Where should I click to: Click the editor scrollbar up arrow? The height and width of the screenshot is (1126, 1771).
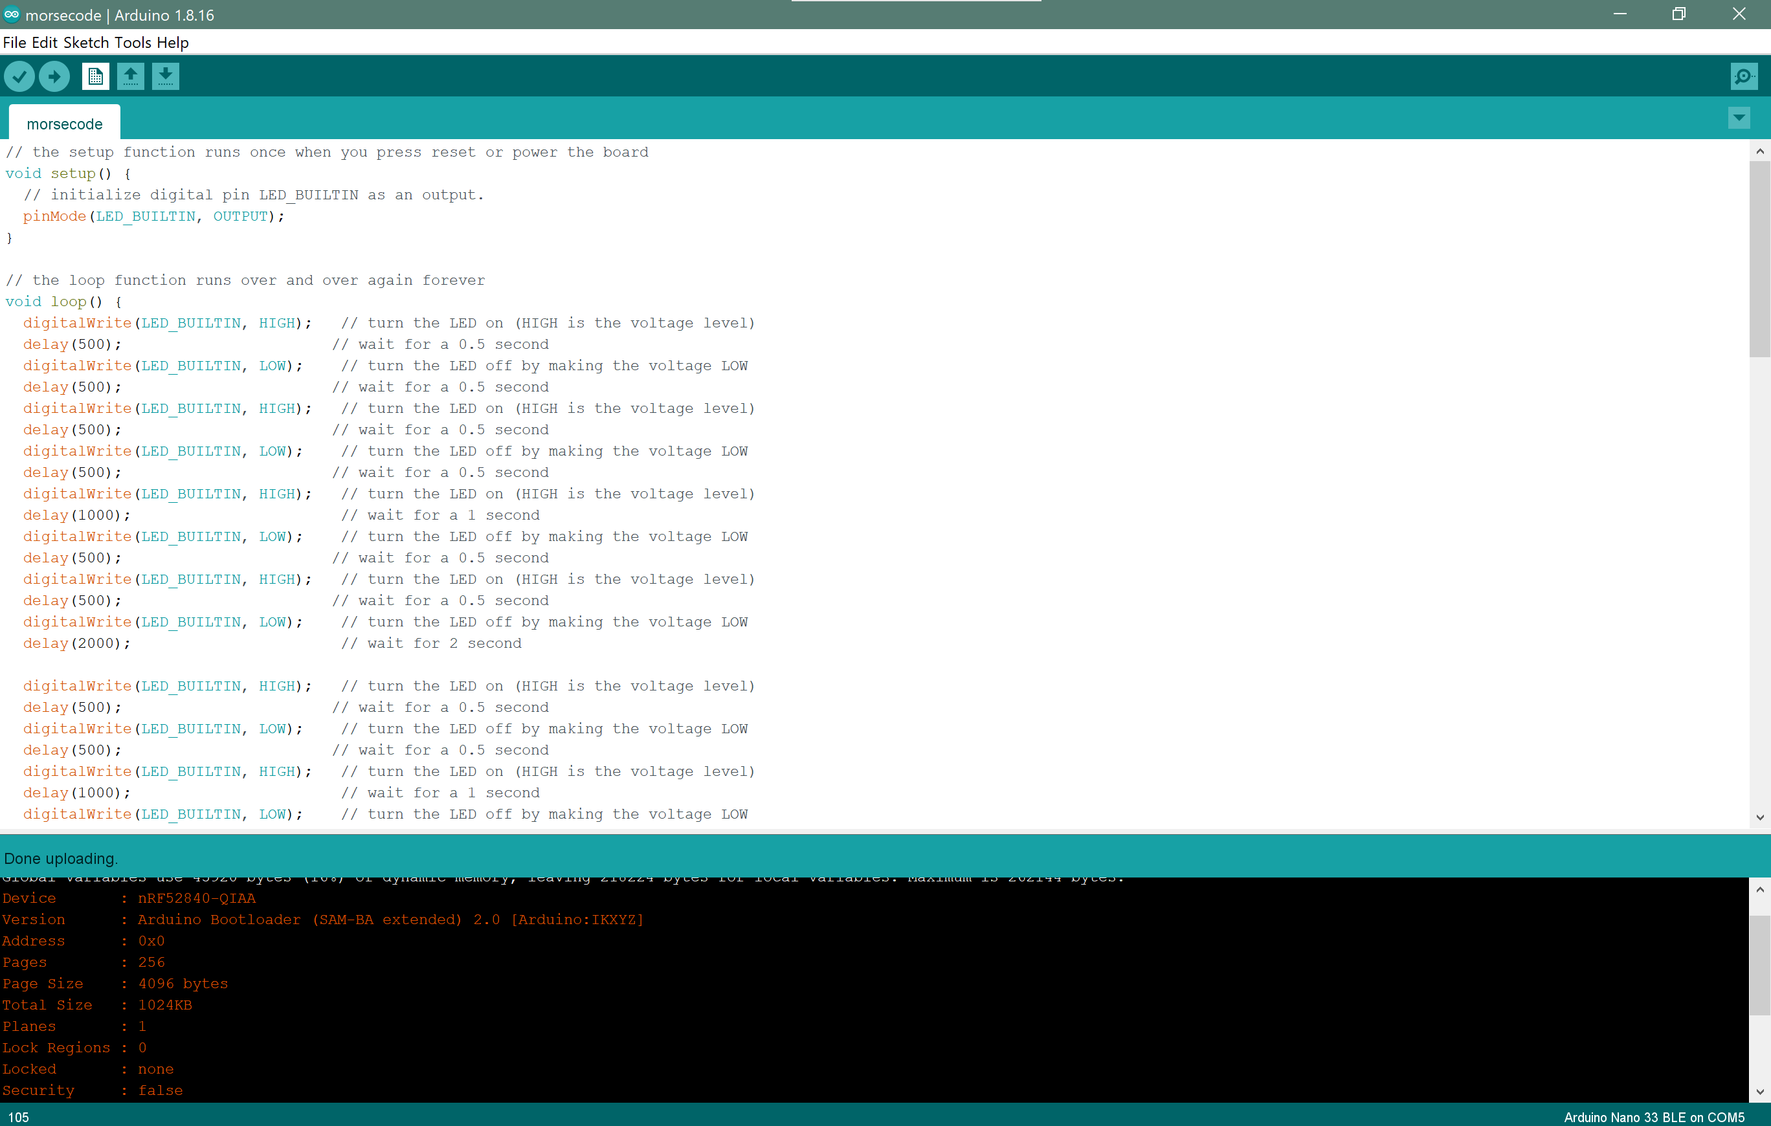(x=1759, y=151)
